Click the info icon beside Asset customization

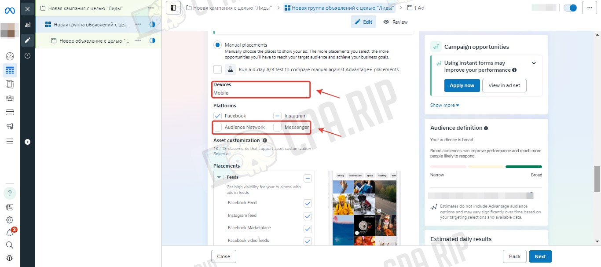(265, 140)
